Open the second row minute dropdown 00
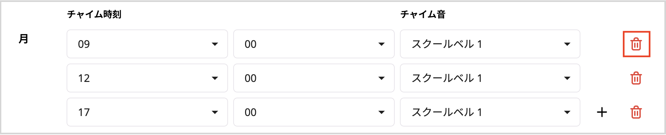 point(314,78)
